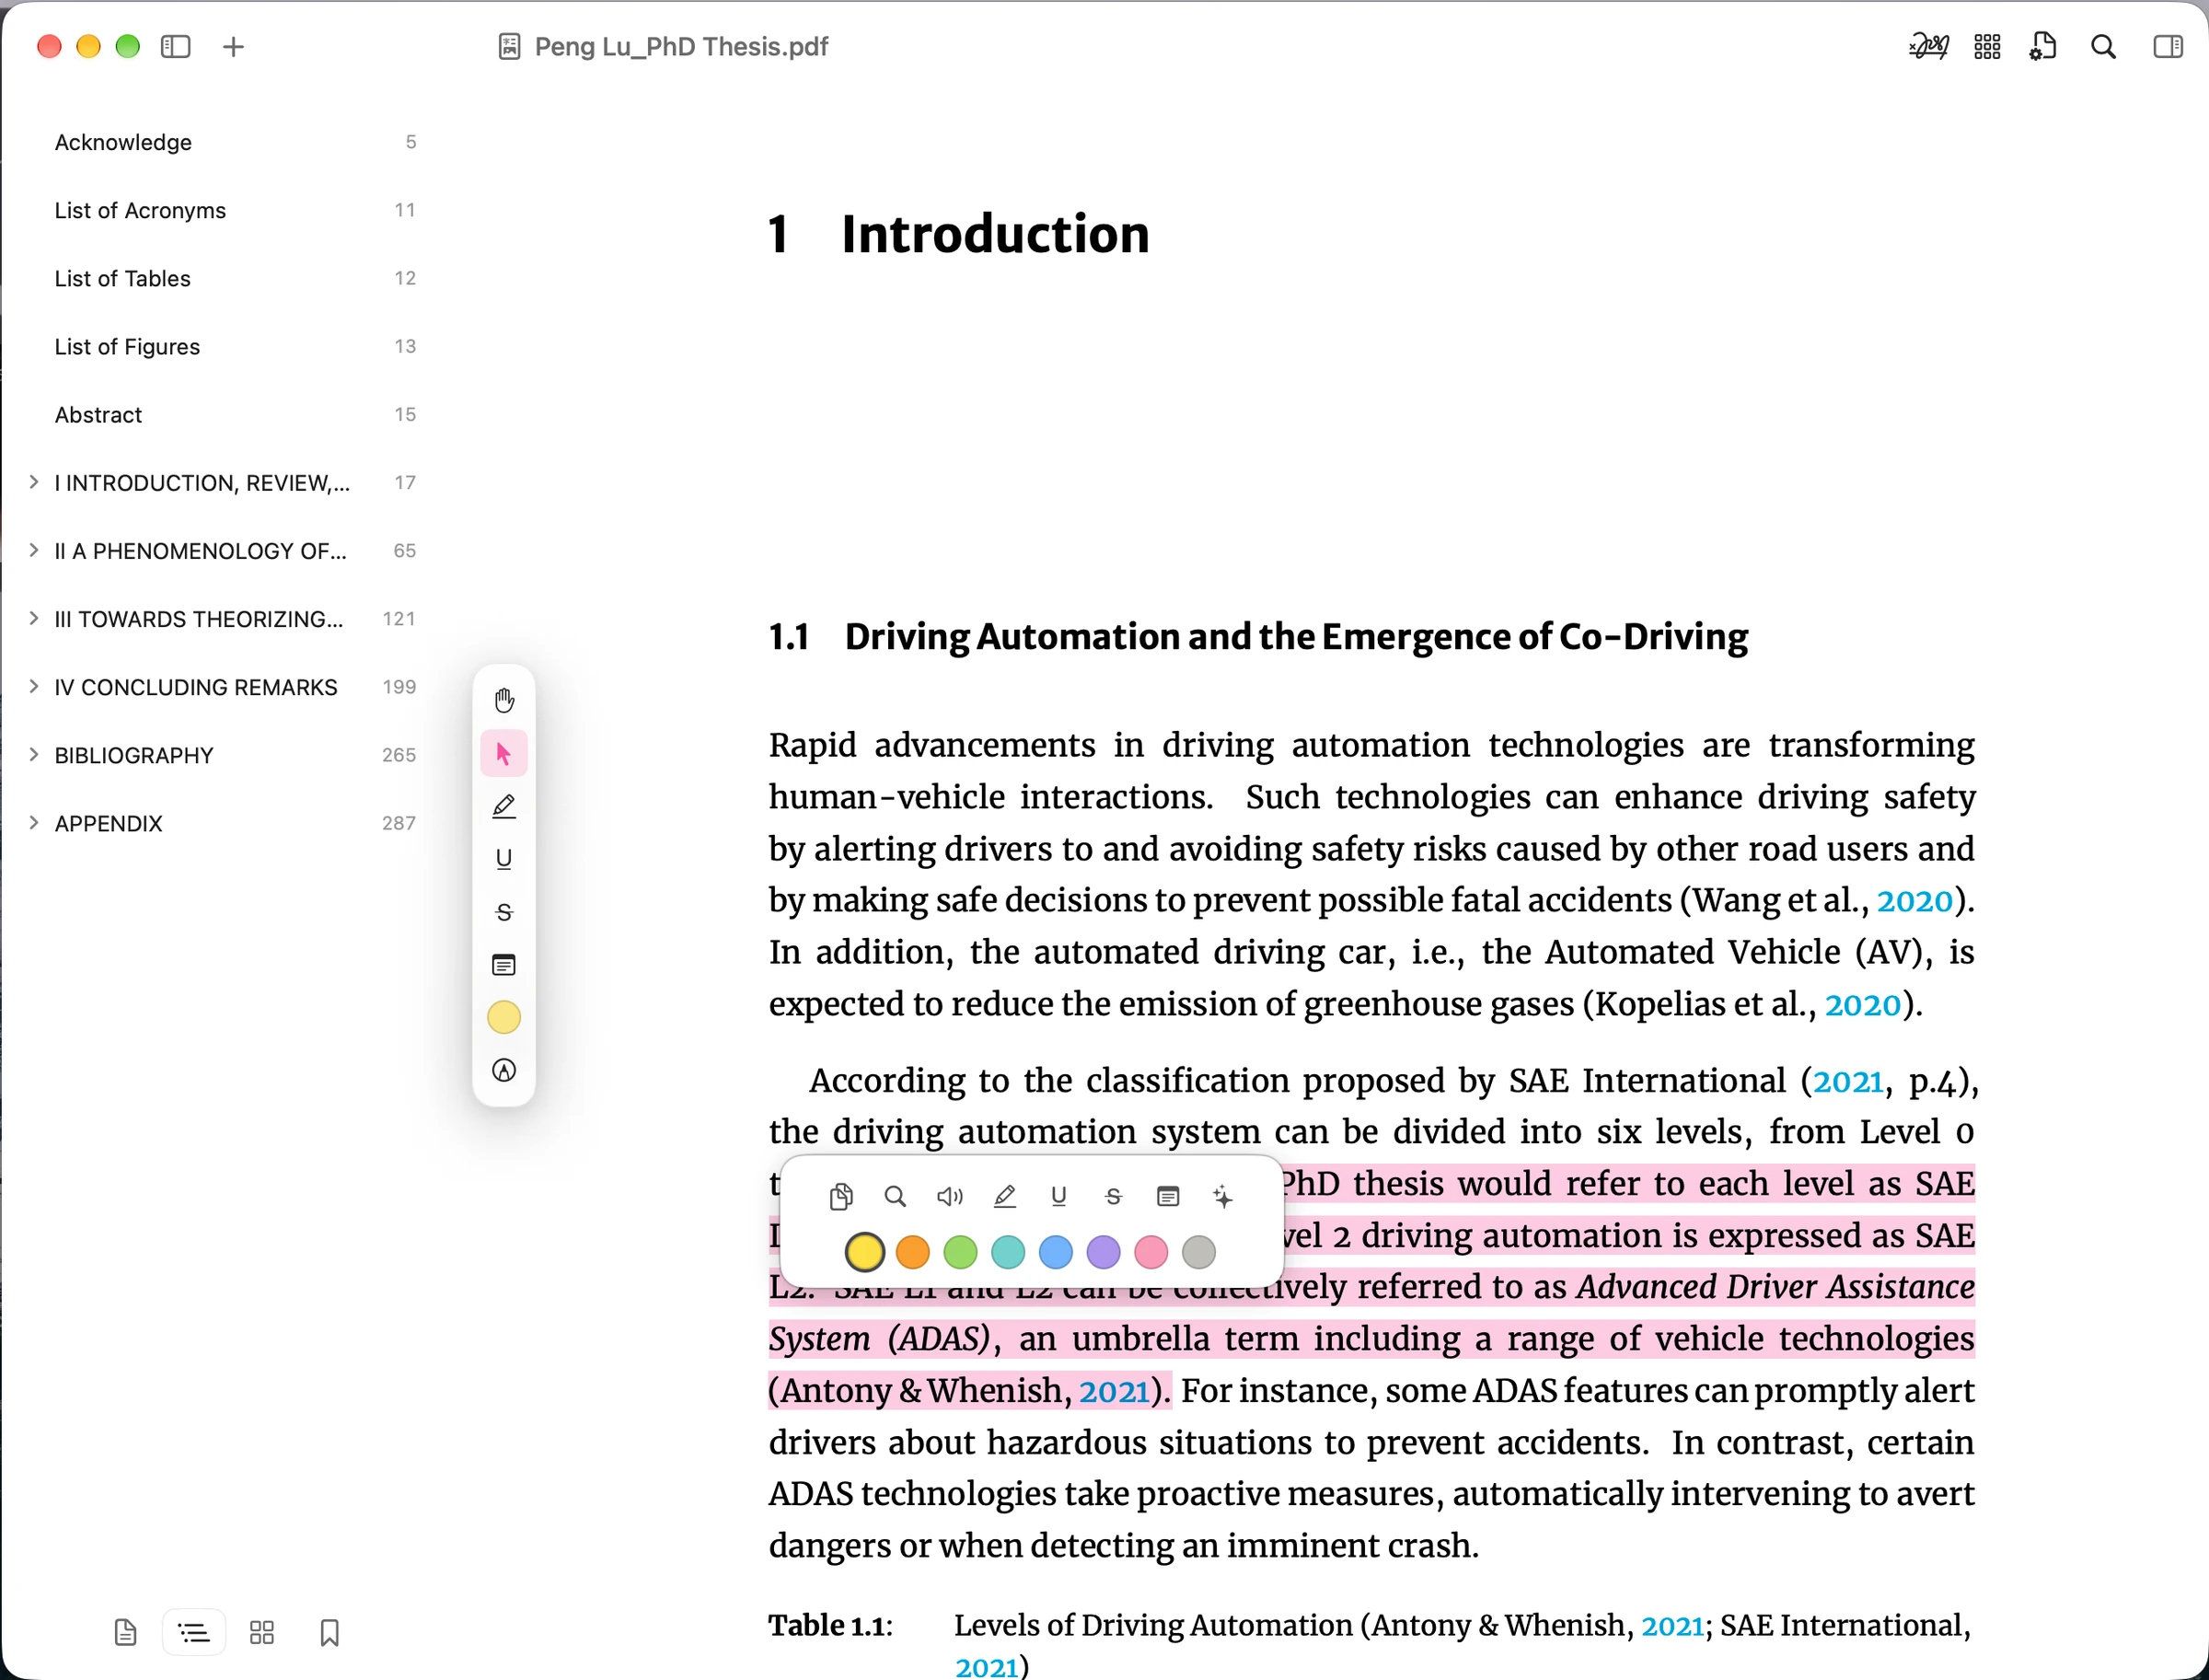The width and height of the screenshot is (2209, 1680).
Task: Open yellow color picker in vertical toolbar
Action: pos(504,1018)
